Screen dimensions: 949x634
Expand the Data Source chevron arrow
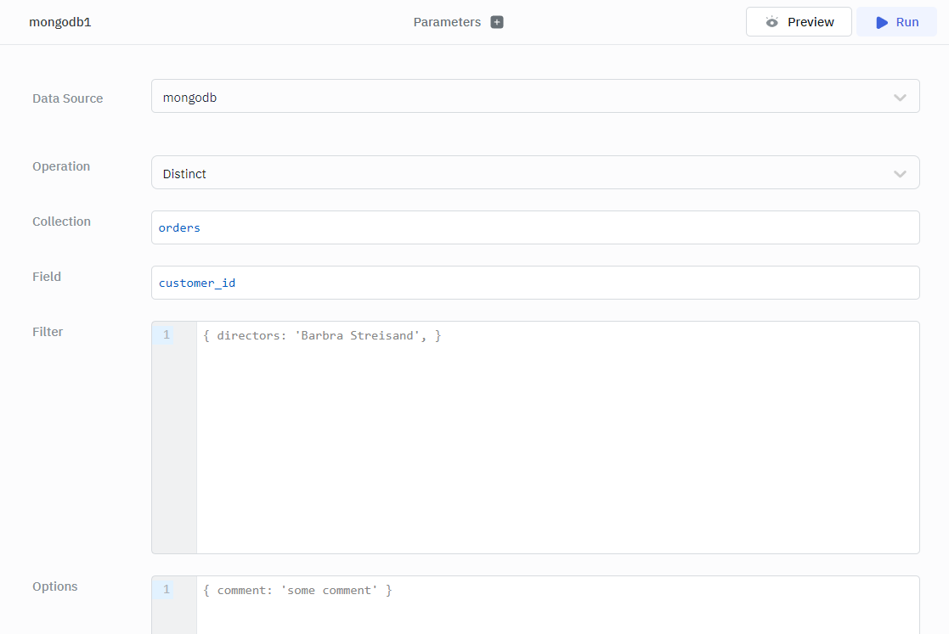click(x=900, y=98)
